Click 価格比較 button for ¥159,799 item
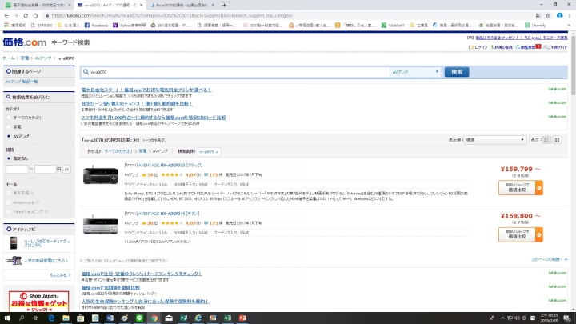The width and height of the screenshot is (576, 324). [x=521, y=188]
